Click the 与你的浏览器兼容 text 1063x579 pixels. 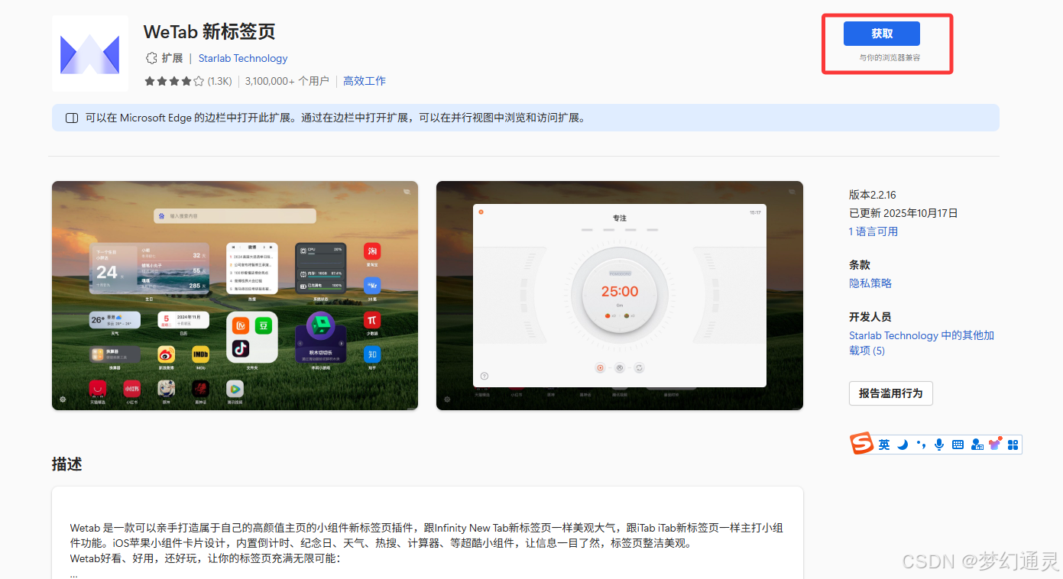[890, 58]
